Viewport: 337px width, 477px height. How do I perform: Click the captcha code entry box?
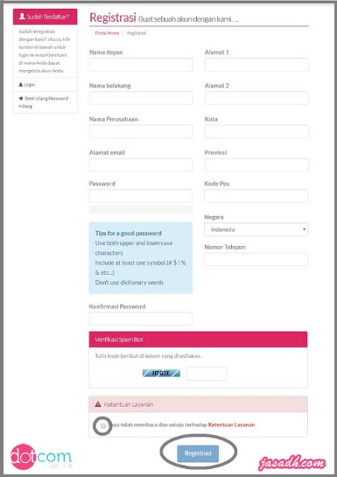click(x=207, y=373)
